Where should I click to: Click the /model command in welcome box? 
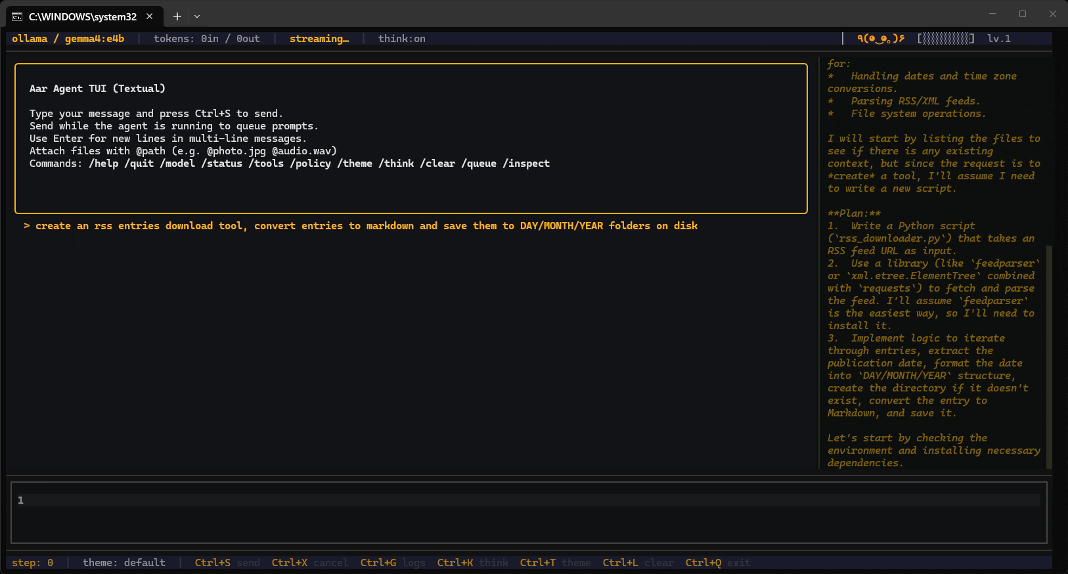coord(177,164)
